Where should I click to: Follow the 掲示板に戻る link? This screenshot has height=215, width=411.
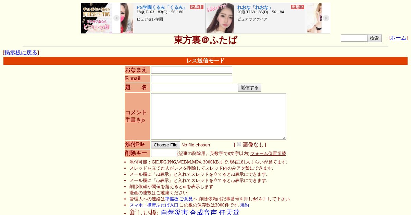[x=21, y=52]
